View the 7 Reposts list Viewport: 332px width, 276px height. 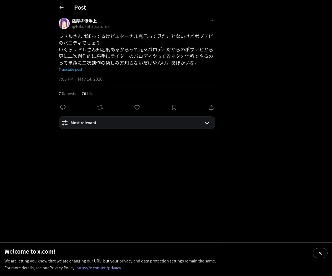pos(67,94)
